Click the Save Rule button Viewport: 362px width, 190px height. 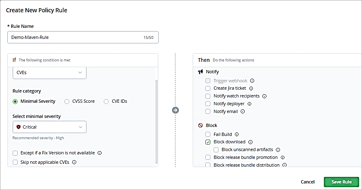[x=342, y=182]
